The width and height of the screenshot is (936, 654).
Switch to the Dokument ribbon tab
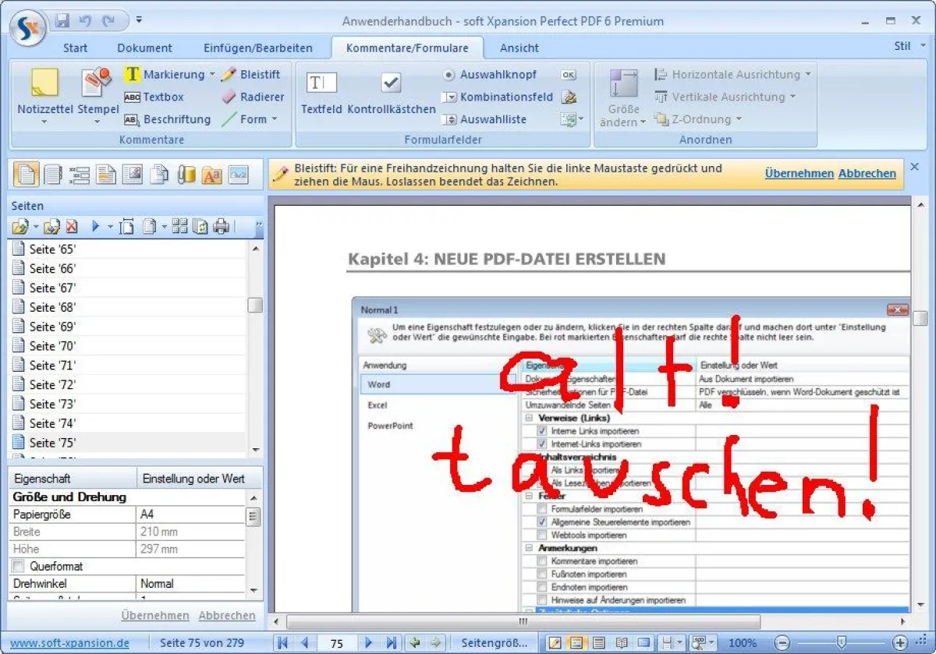point(144,48)
